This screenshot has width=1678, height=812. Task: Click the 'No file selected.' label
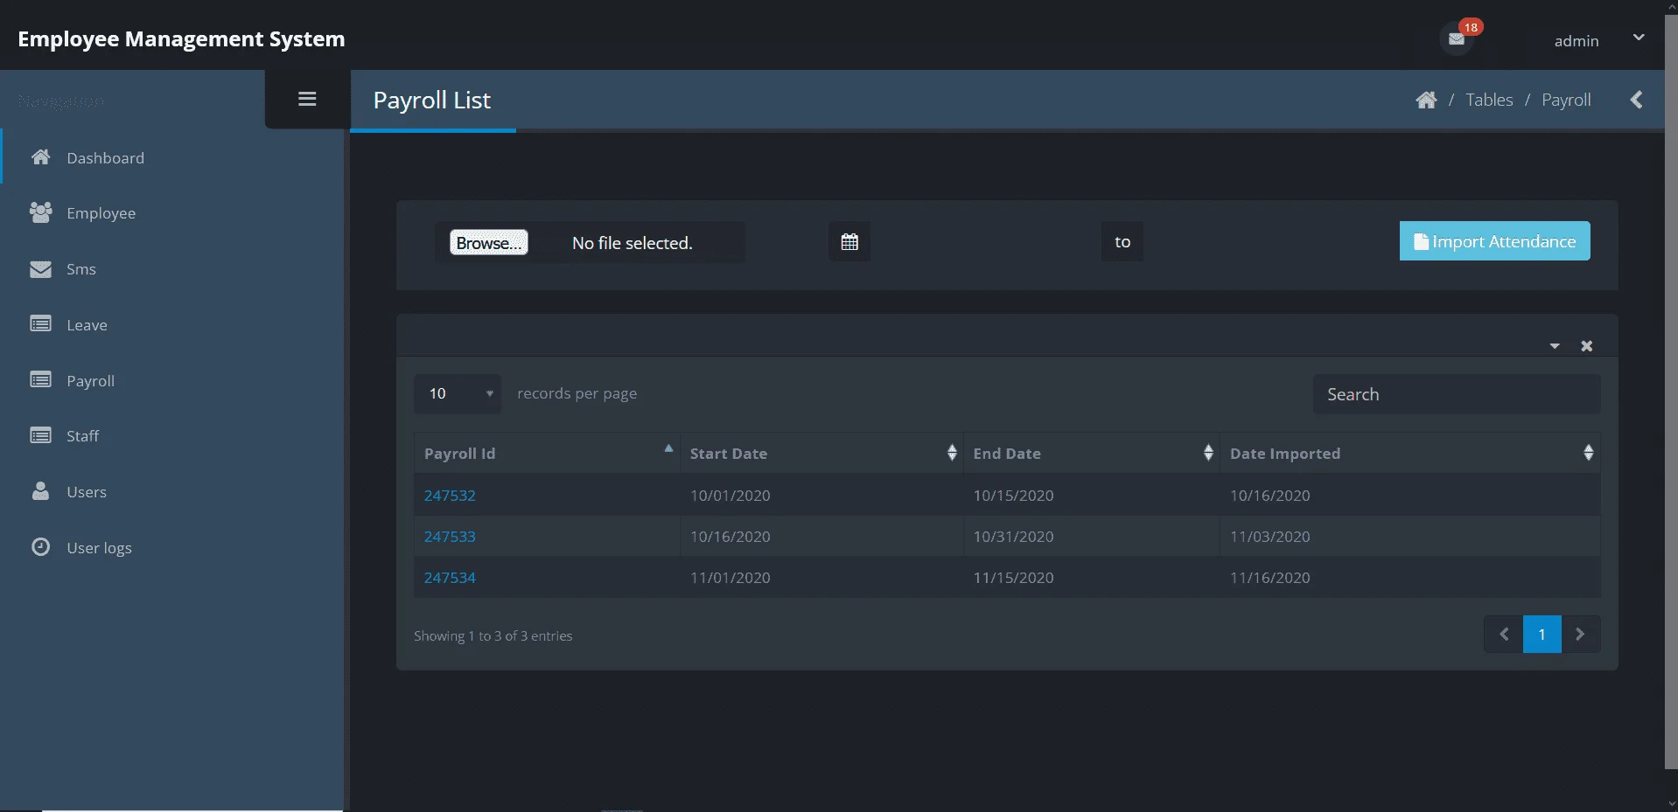[632, 243]
